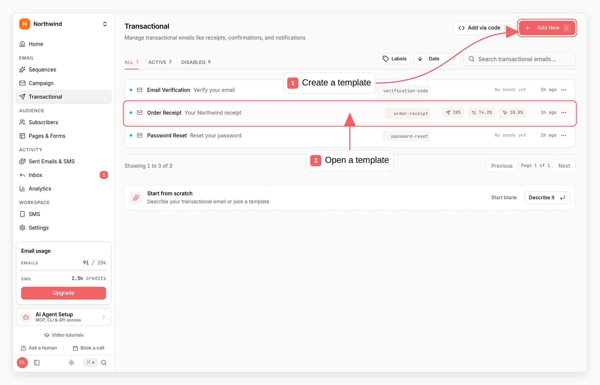600x385 pixels.
Task: Open Video tutorials link
Action: tap(64, 335)
